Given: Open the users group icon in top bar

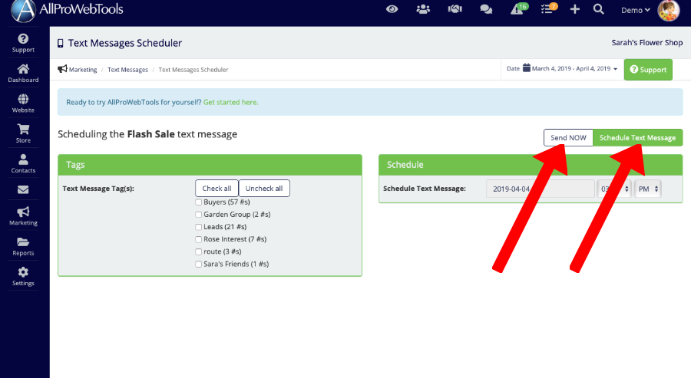Looking at the screenshot, I should [423, 9].
